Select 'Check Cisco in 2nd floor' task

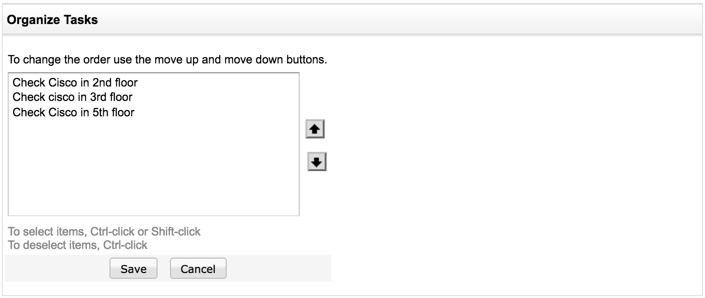click(x=75, y=83)
